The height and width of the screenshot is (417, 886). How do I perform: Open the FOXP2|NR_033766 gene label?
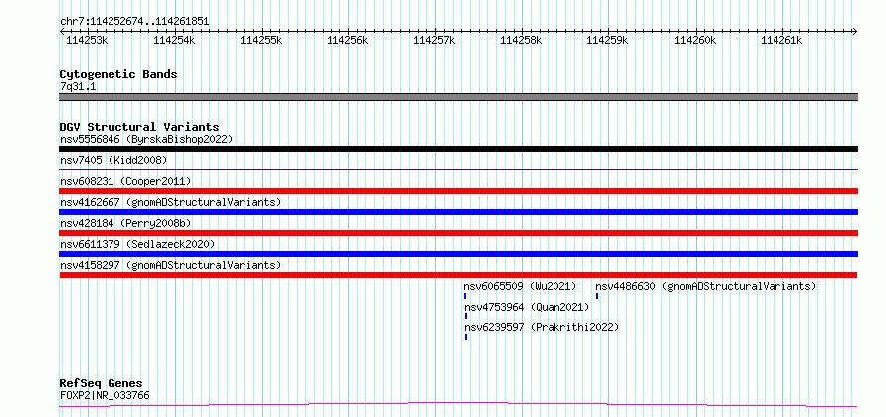pyautogui.click(x=105, y=395)
